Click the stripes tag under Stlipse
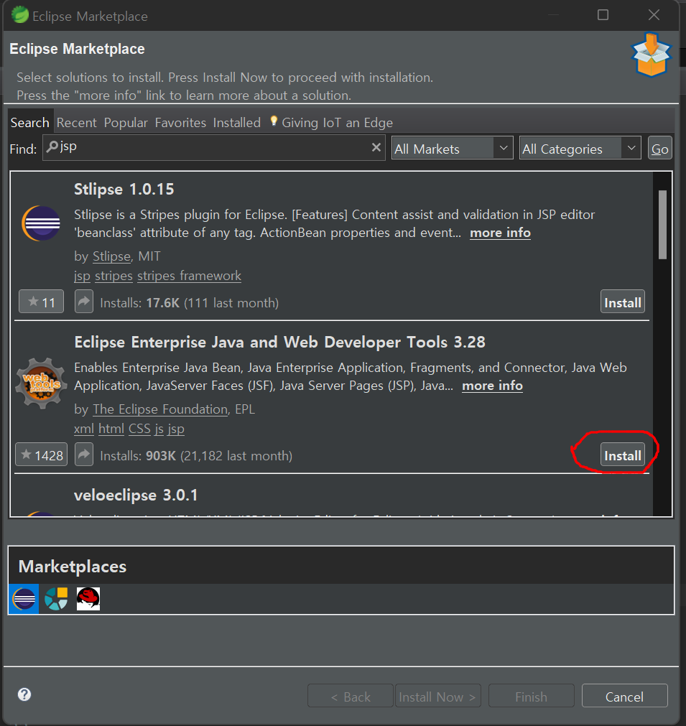 click(x=114, y=276)
